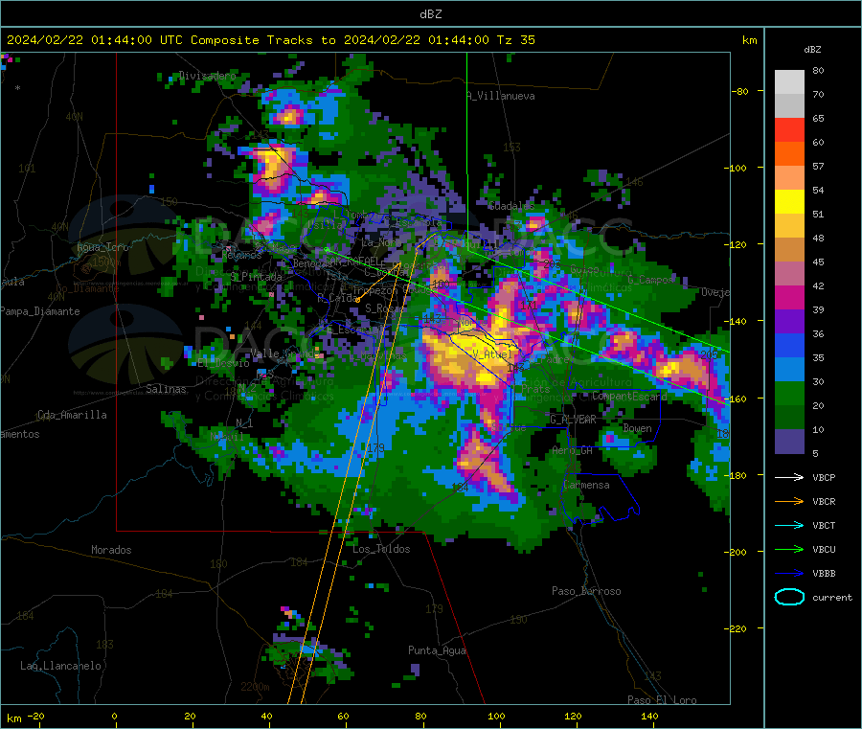Screen dimensions: 862x729
Task: Click the 'El_Desvio' place label
Action: click(x=223, y=363)
